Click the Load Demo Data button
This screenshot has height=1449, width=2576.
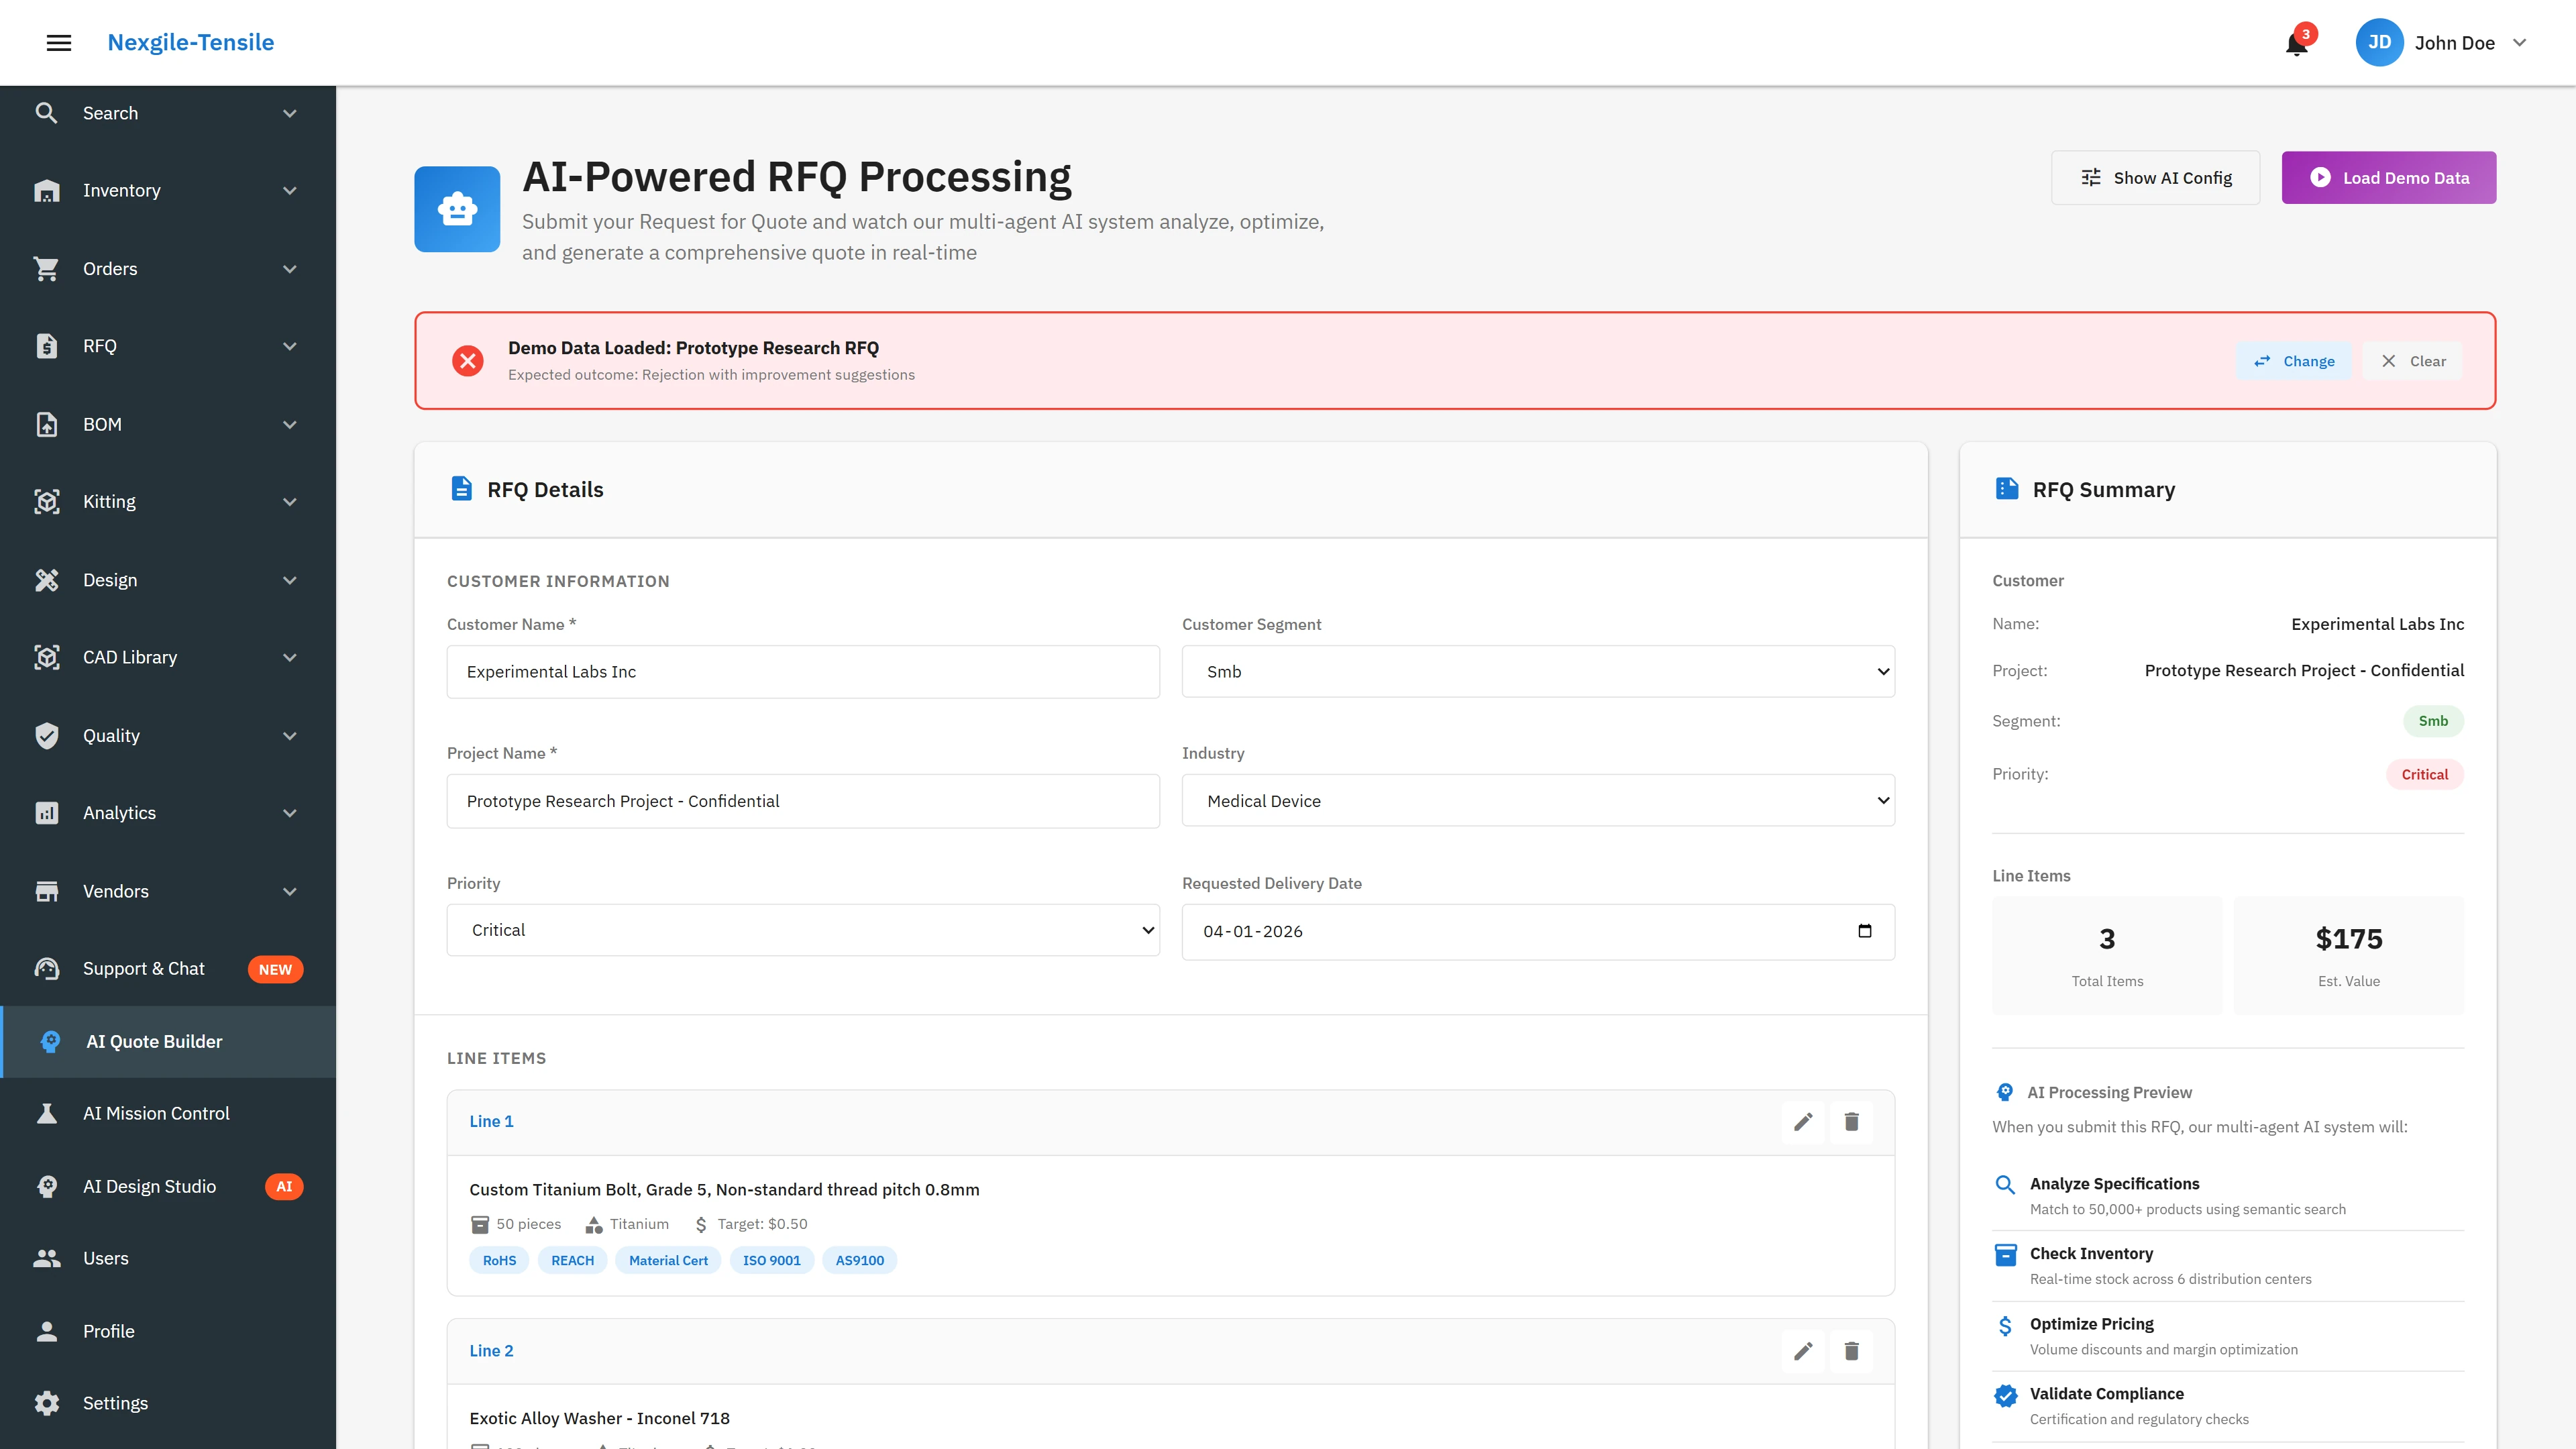click(x=2389, y=177)
